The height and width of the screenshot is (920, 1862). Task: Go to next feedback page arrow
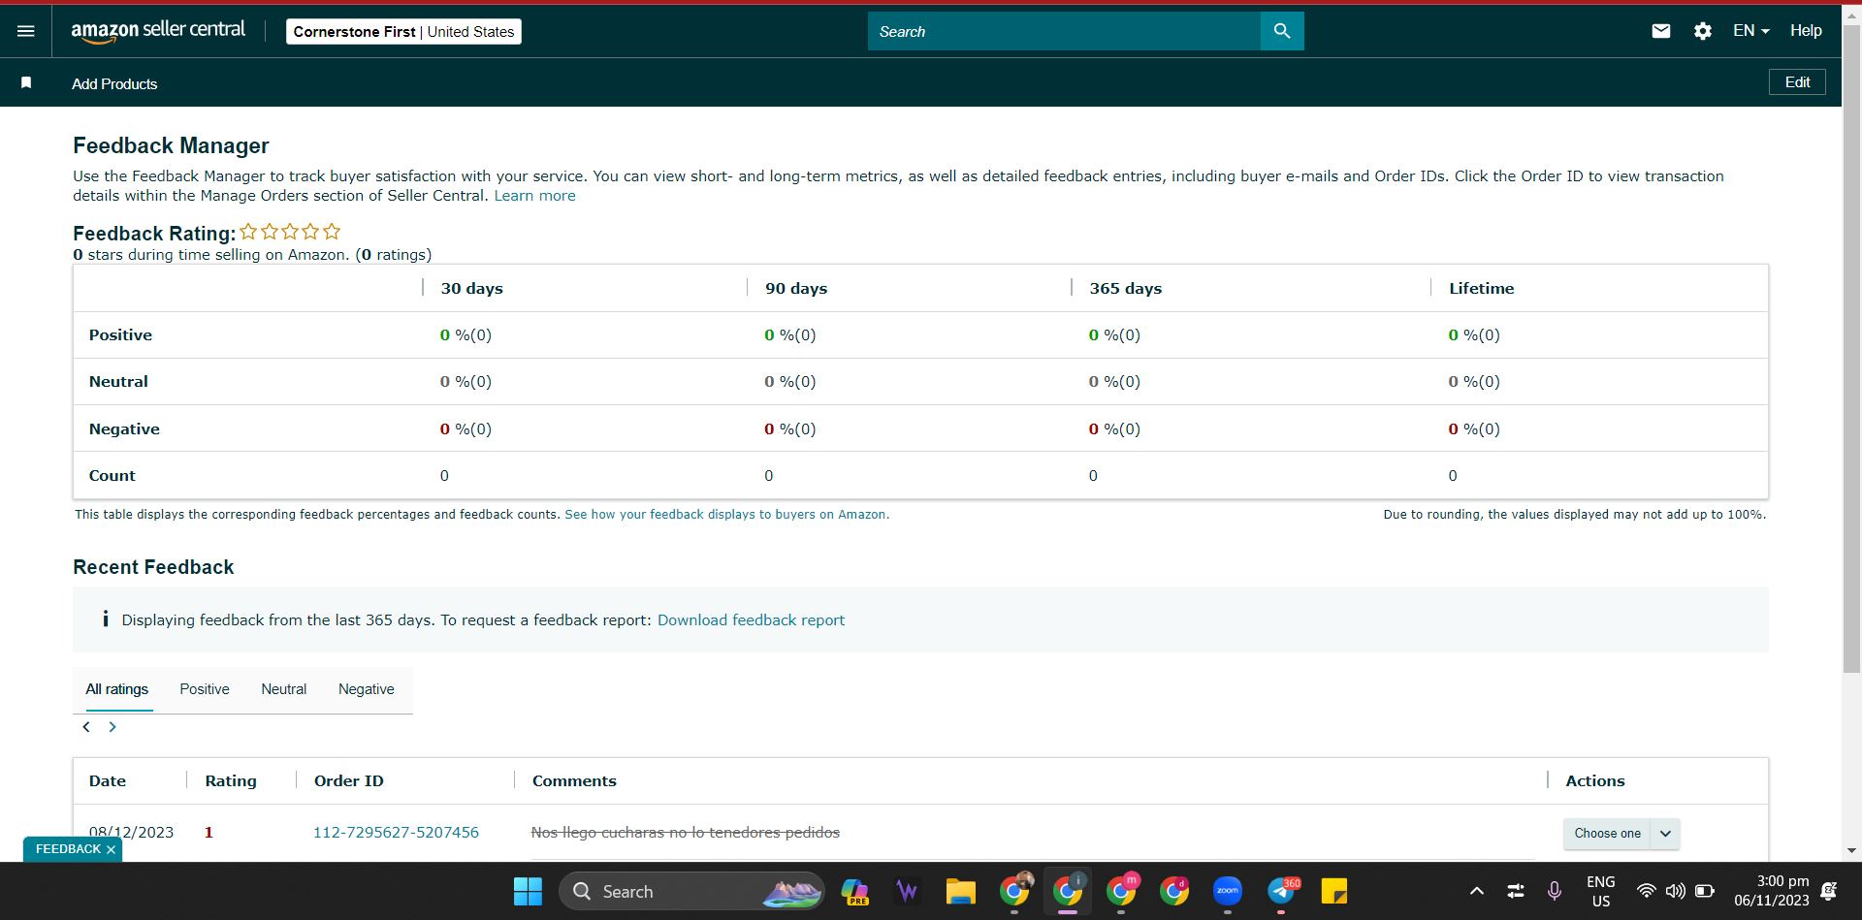[112, 727]
